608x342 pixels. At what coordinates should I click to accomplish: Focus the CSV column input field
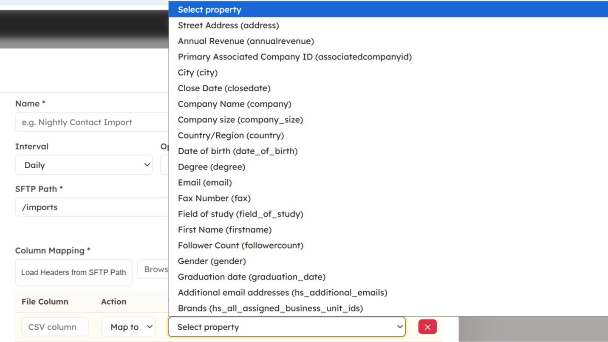point(55,327)
